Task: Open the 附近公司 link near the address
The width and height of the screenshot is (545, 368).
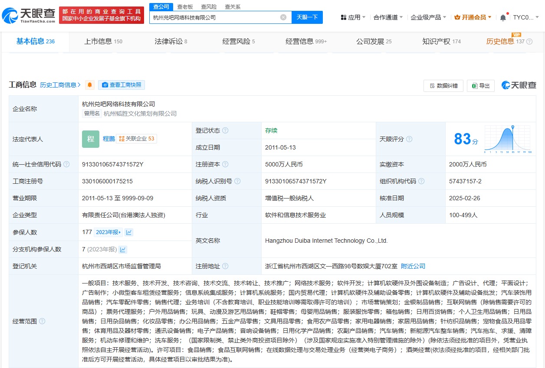Action: tap(413, 266)
